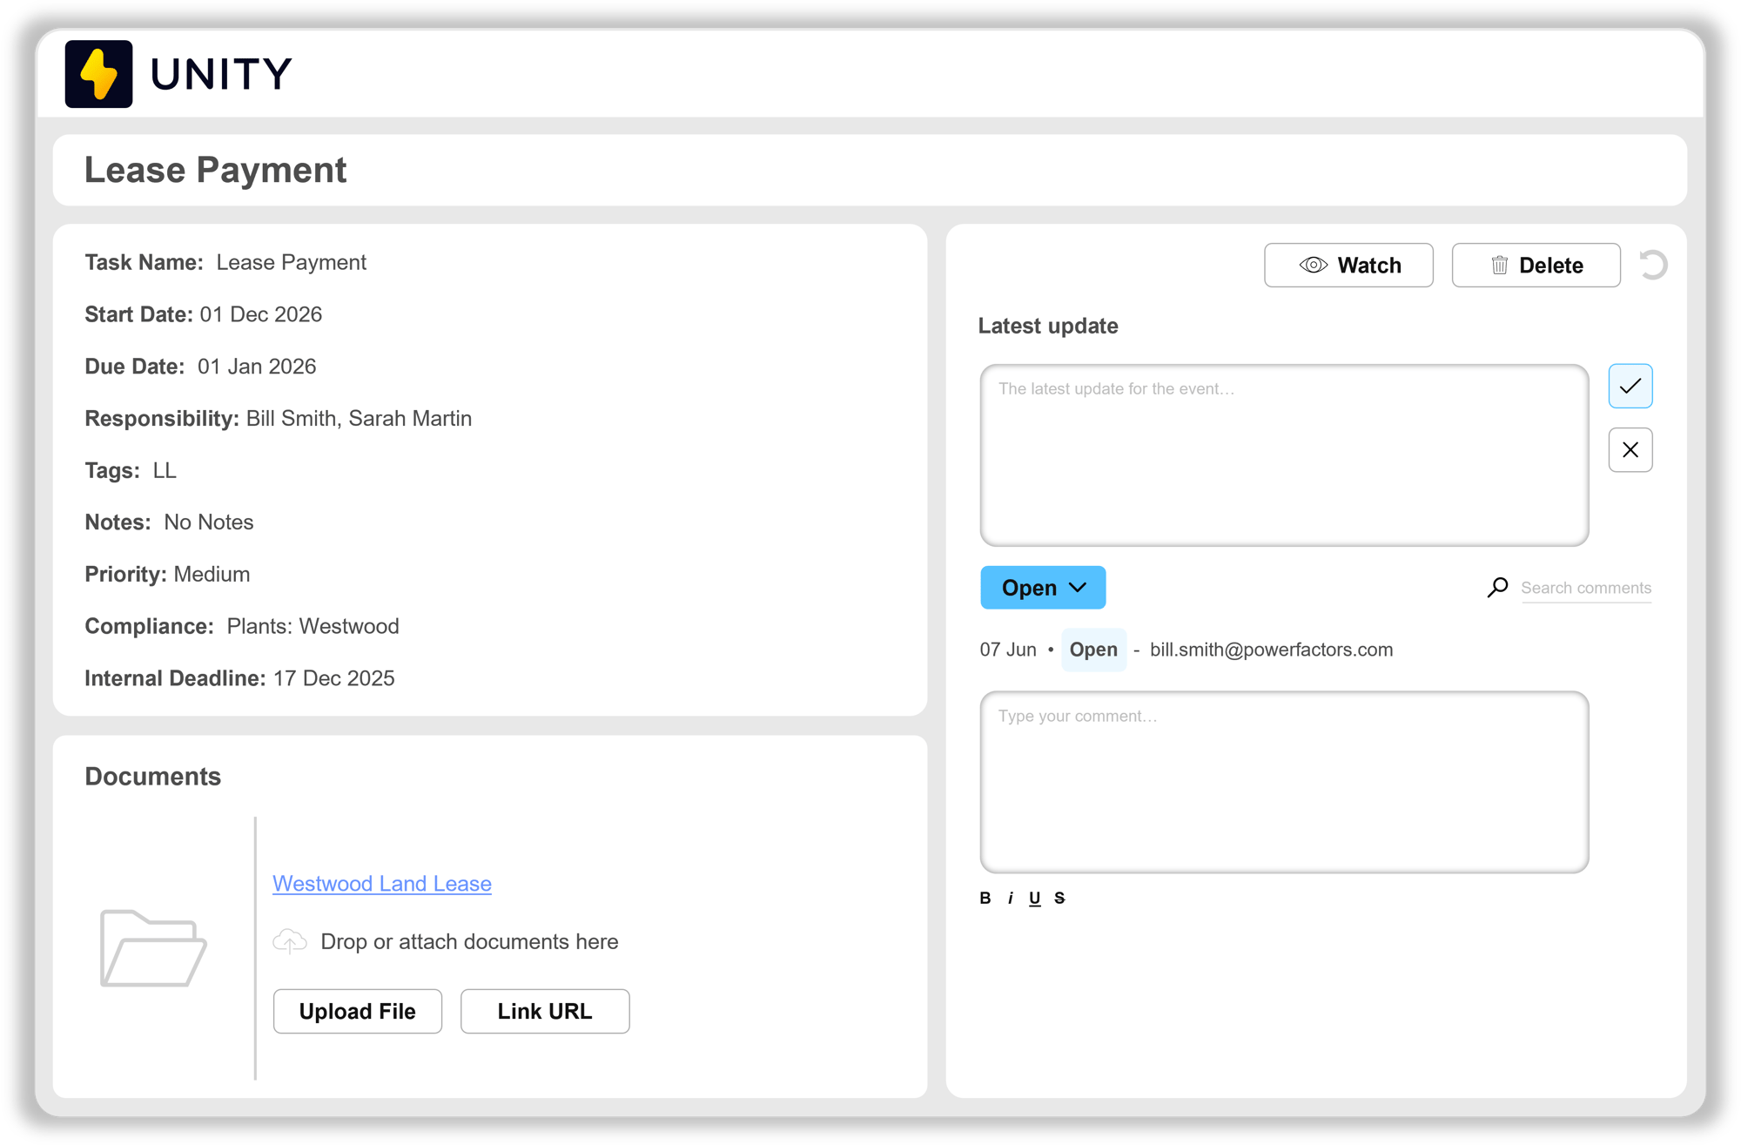Click the Link URL button

coord(544,1011)
